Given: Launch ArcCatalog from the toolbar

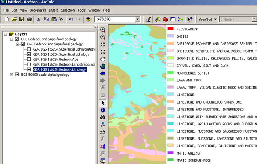Looking at the screenshot, I should coord(158,19).
